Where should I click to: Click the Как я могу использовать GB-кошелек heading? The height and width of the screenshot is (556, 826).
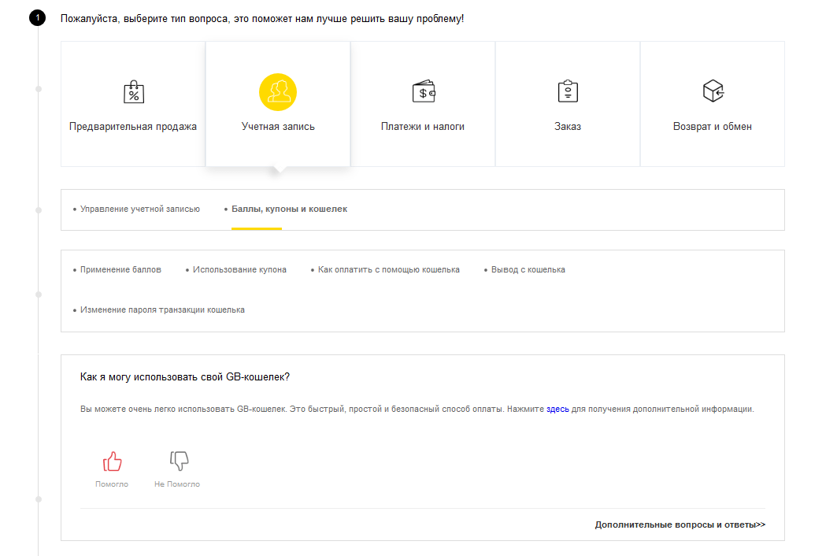tap(185, 377)
